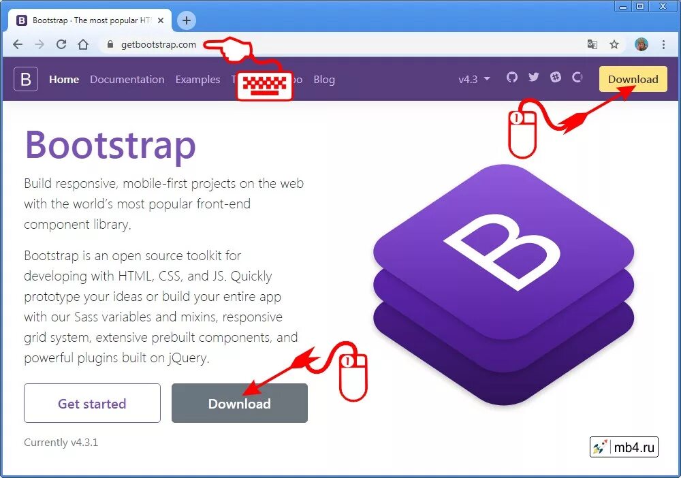
Task: Open the Slack icon link in navbar
Action: click(x=556, y=77)
